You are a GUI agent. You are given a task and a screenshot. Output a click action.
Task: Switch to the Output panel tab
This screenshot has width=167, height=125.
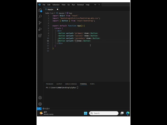[59, 84]
